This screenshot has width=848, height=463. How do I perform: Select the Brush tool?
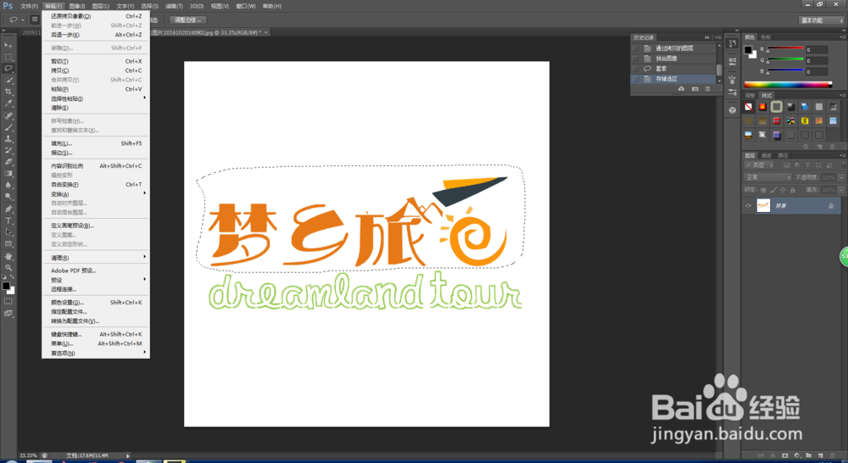pos(8,127)
